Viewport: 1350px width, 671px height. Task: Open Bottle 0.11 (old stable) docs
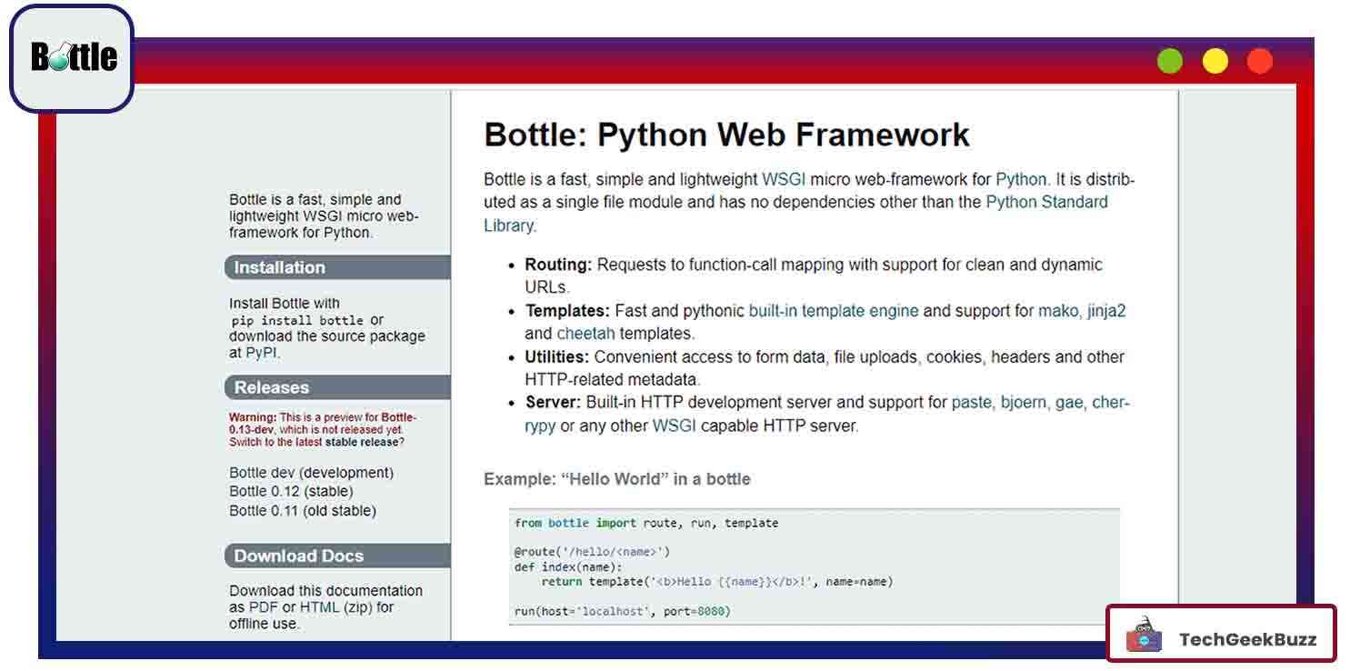click(x=302, y=511)
